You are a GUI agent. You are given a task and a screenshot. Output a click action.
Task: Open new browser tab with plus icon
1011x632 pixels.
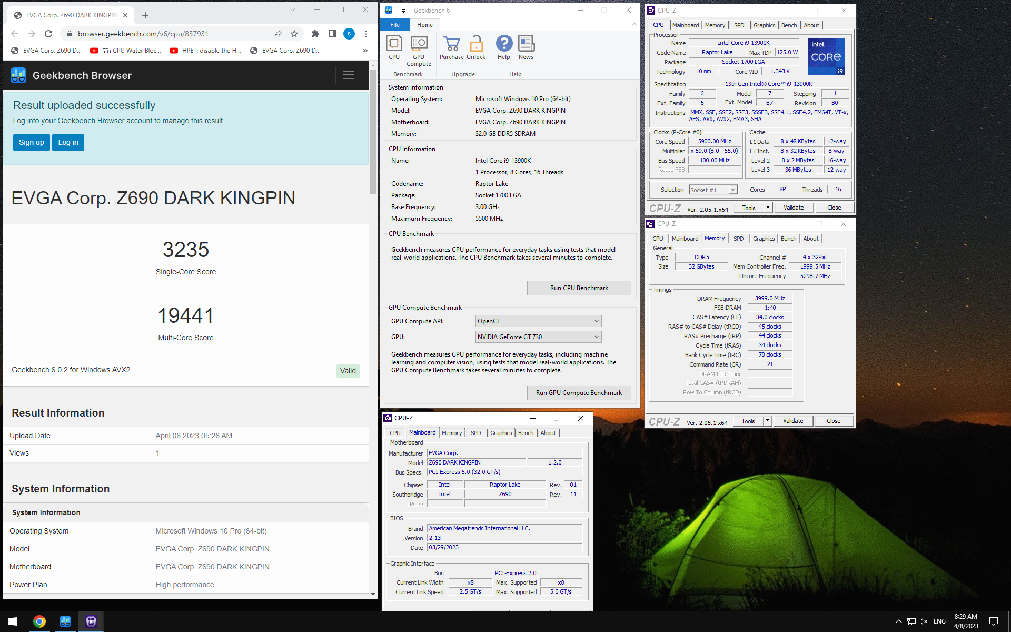point(145,15)
